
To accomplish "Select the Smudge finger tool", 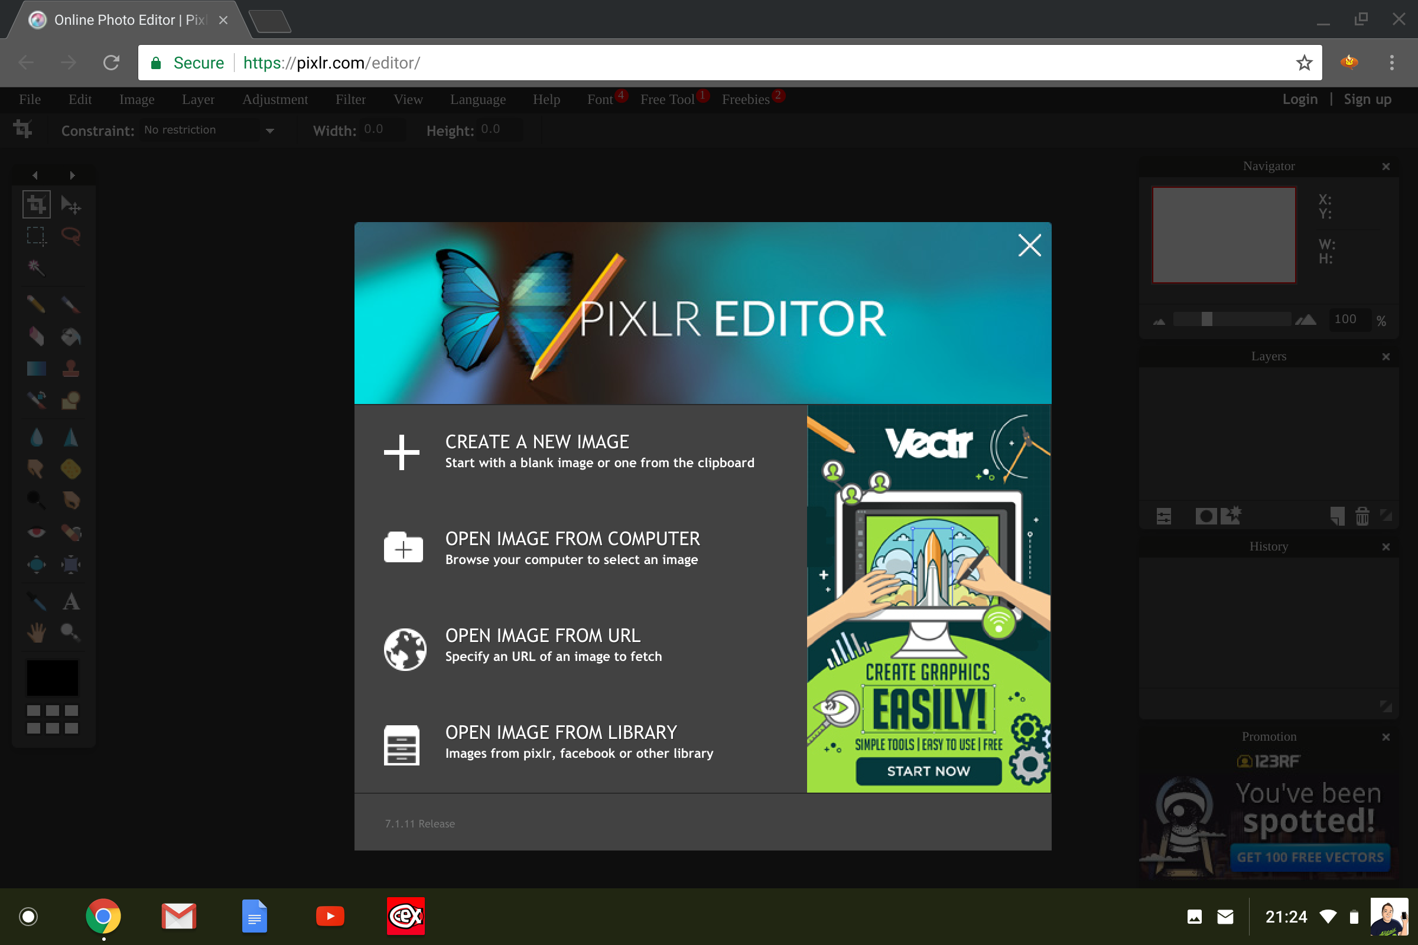I will coord(36,468).
